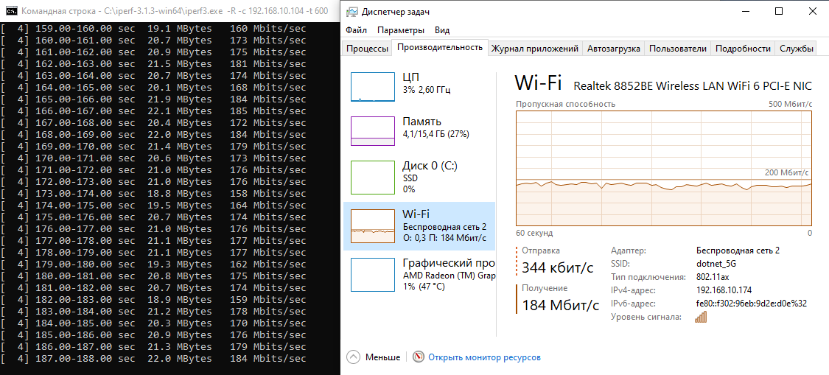Open the Открыть монитор ресурсов link
The width and height of the screenshot is (829, 375).
coord(484,357)
